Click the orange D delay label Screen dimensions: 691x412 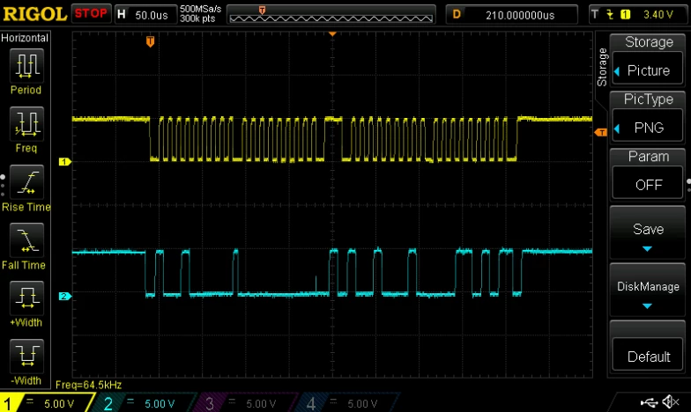457,14
